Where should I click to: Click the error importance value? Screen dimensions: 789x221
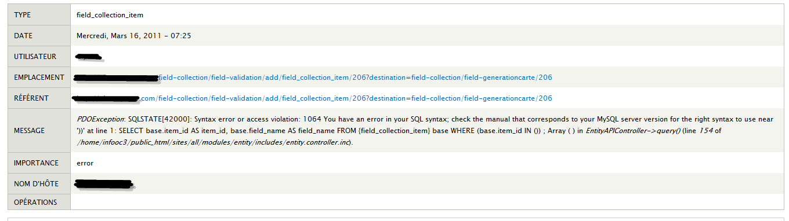pos(85,163)
